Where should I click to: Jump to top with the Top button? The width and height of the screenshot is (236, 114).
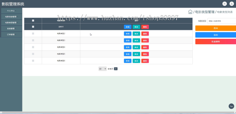pyautogui.click(x=231, y=106)
